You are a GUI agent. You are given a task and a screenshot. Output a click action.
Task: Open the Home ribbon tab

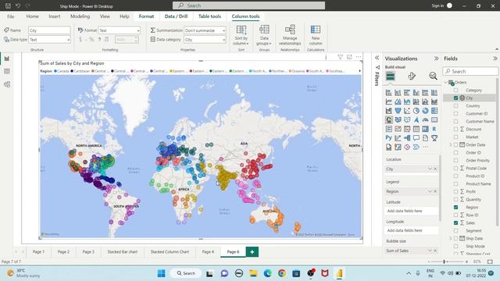click(x=33, y=16)
